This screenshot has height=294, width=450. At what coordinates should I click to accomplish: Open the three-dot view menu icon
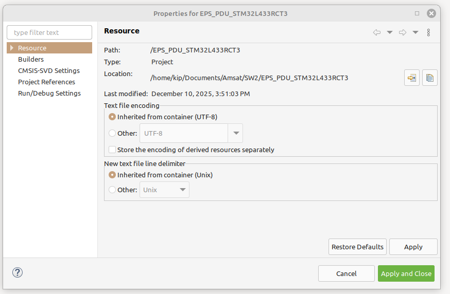428,32
